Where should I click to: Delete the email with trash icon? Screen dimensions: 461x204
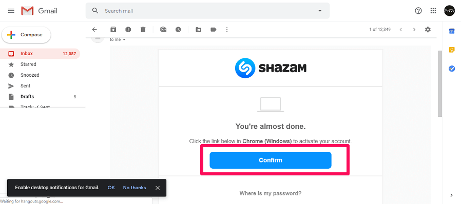pyautogui.click(x=143, y=30)
